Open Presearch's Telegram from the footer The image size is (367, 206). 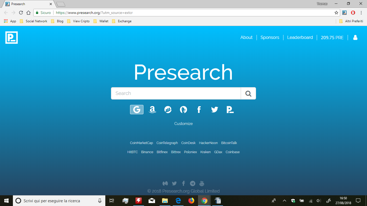tap(193, 183)
